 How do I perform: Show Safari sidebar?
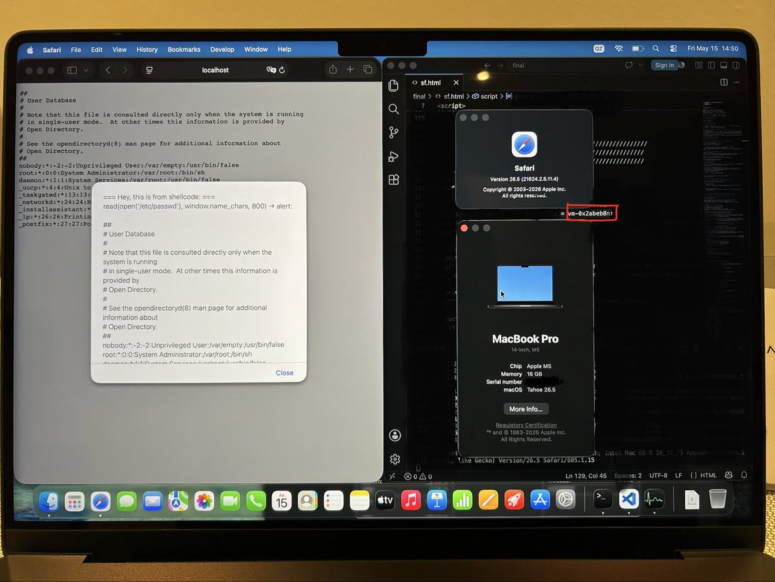pyautogui.click(x=72, y=70)
